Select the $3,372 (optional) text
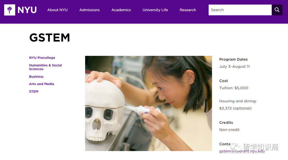The width and height of the screenshot is (288, 160). [235, 108]
